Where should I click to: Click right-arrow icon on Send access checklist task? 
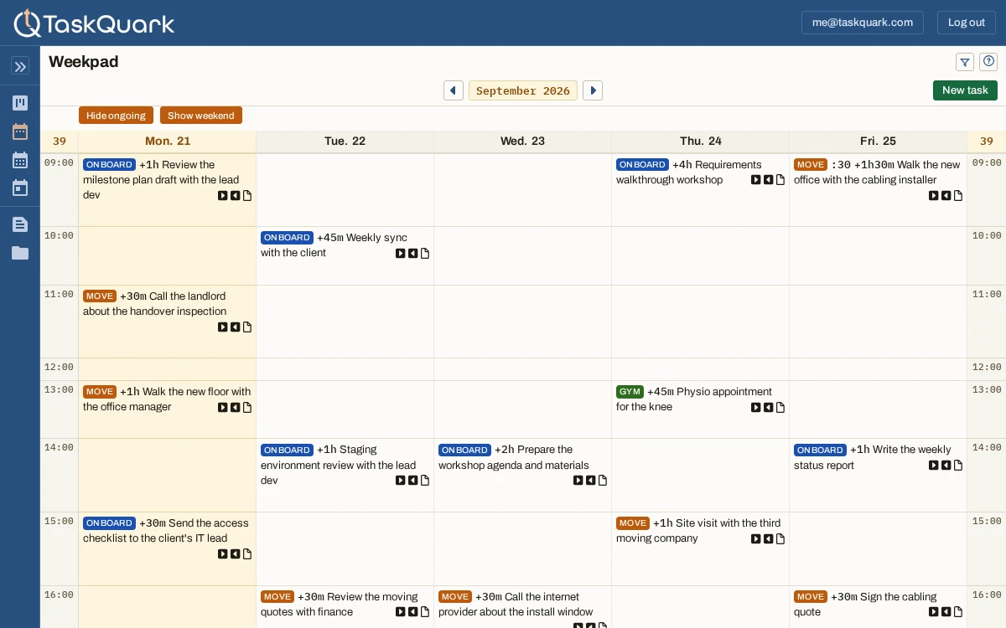[x=222, y=554]
